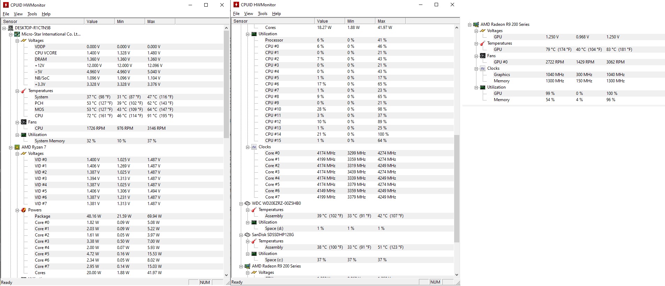The height and width of the screenshot is (286, 665).
Task: Click SanDisk Utilization icon
Action: point(254,254)
